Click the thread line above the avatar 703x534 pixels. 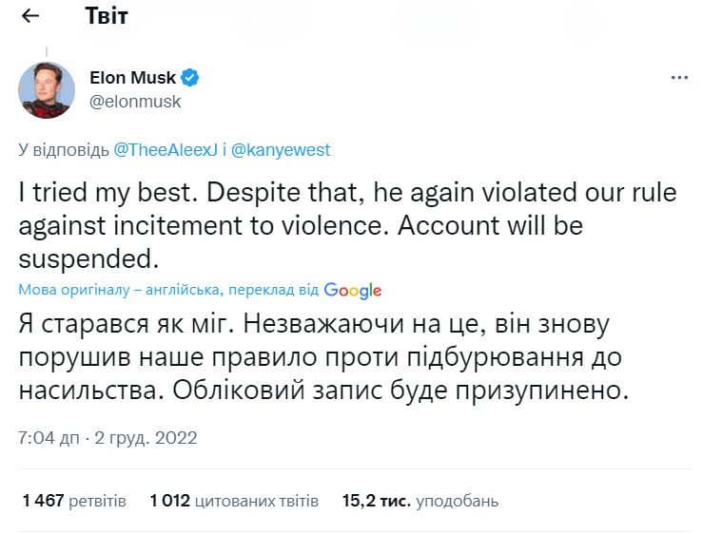[47, 53]
